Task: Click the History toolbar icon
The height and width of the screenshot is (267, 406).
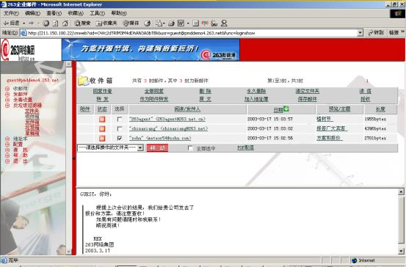Action: 148,23
